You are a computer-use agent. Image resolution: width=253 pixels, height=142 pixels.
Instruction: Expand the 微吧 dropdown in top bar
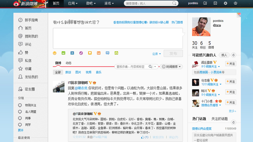point(91,3)
